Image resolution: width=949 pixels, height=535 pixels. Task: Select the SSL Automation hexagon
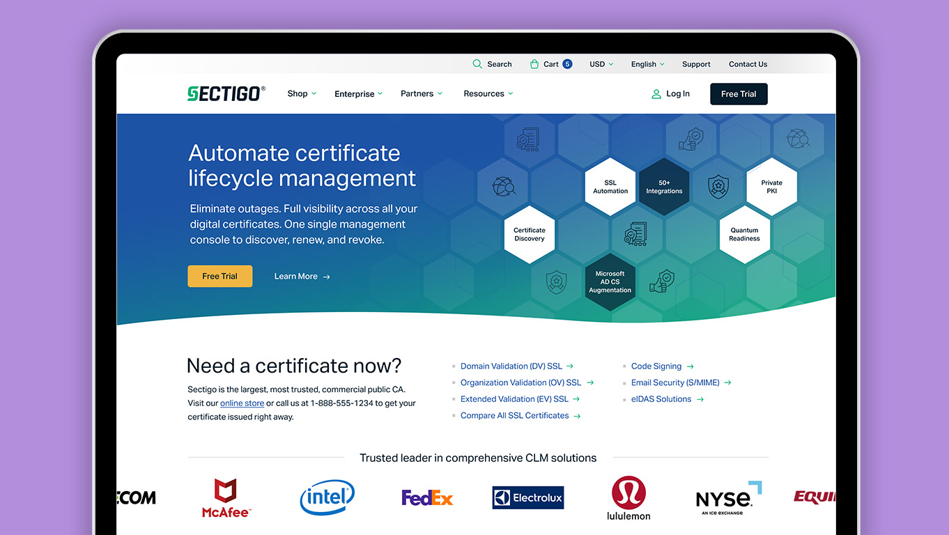610,187
